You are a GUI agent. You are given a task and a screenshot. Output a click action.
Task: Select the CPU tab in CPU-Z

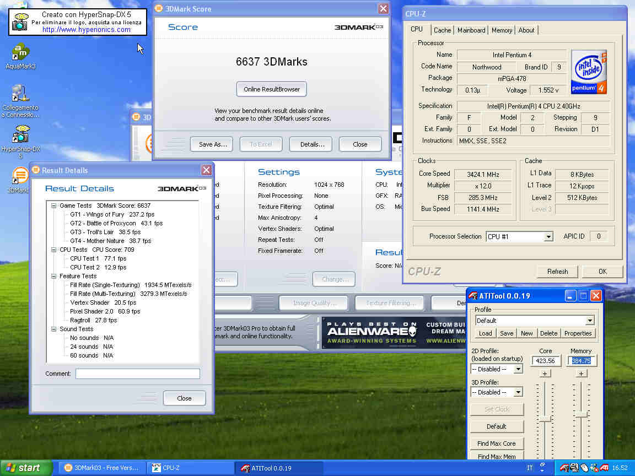416,29
